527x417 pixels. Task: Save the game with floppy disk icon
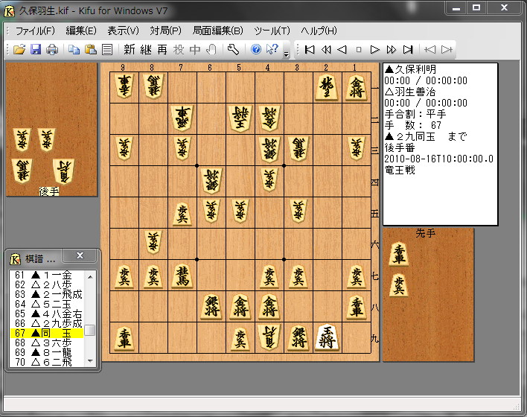[x=36, y=50]
